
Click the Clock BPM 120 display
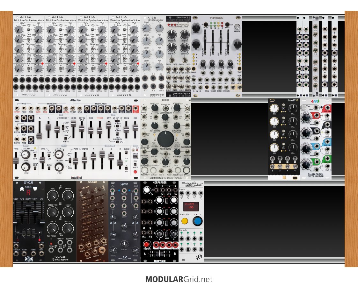(x=191, y=206)
